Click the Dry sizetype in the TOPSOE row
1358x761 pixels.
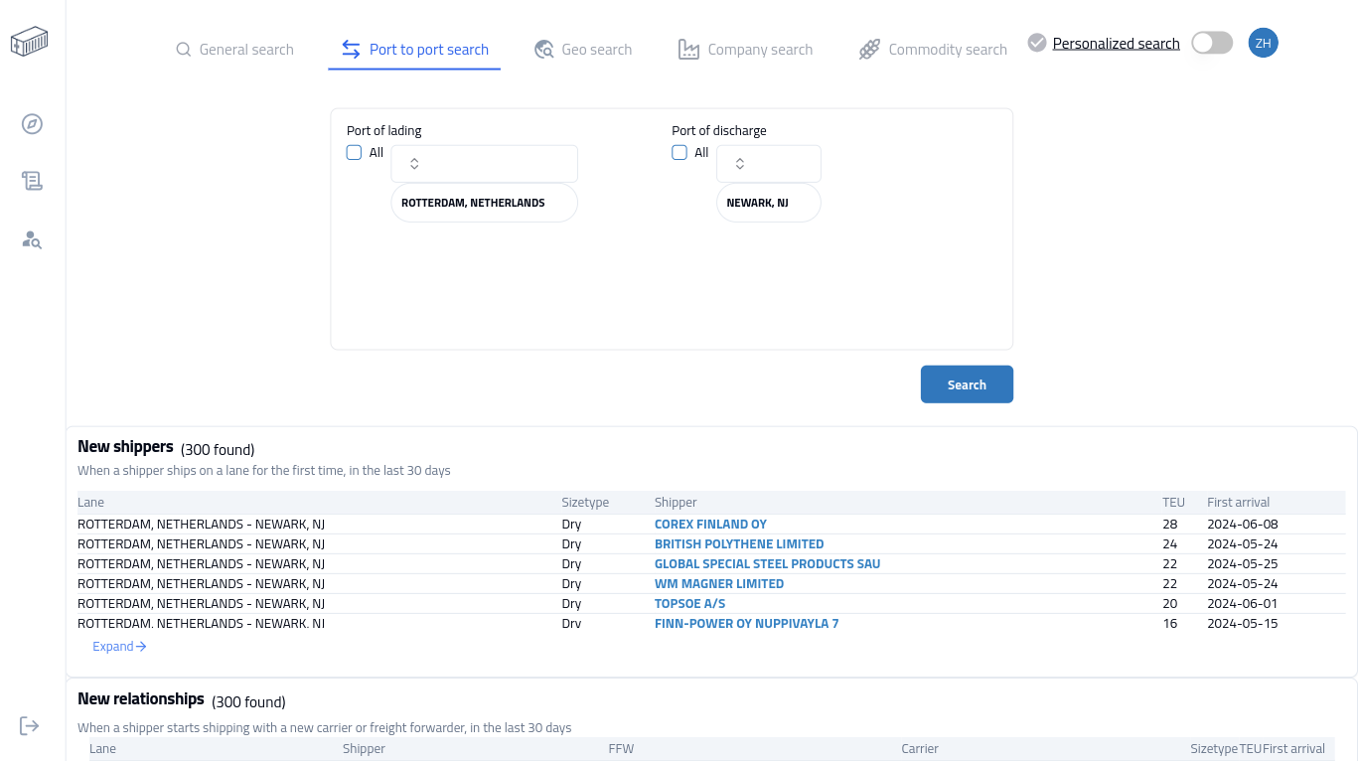[571, 604]
